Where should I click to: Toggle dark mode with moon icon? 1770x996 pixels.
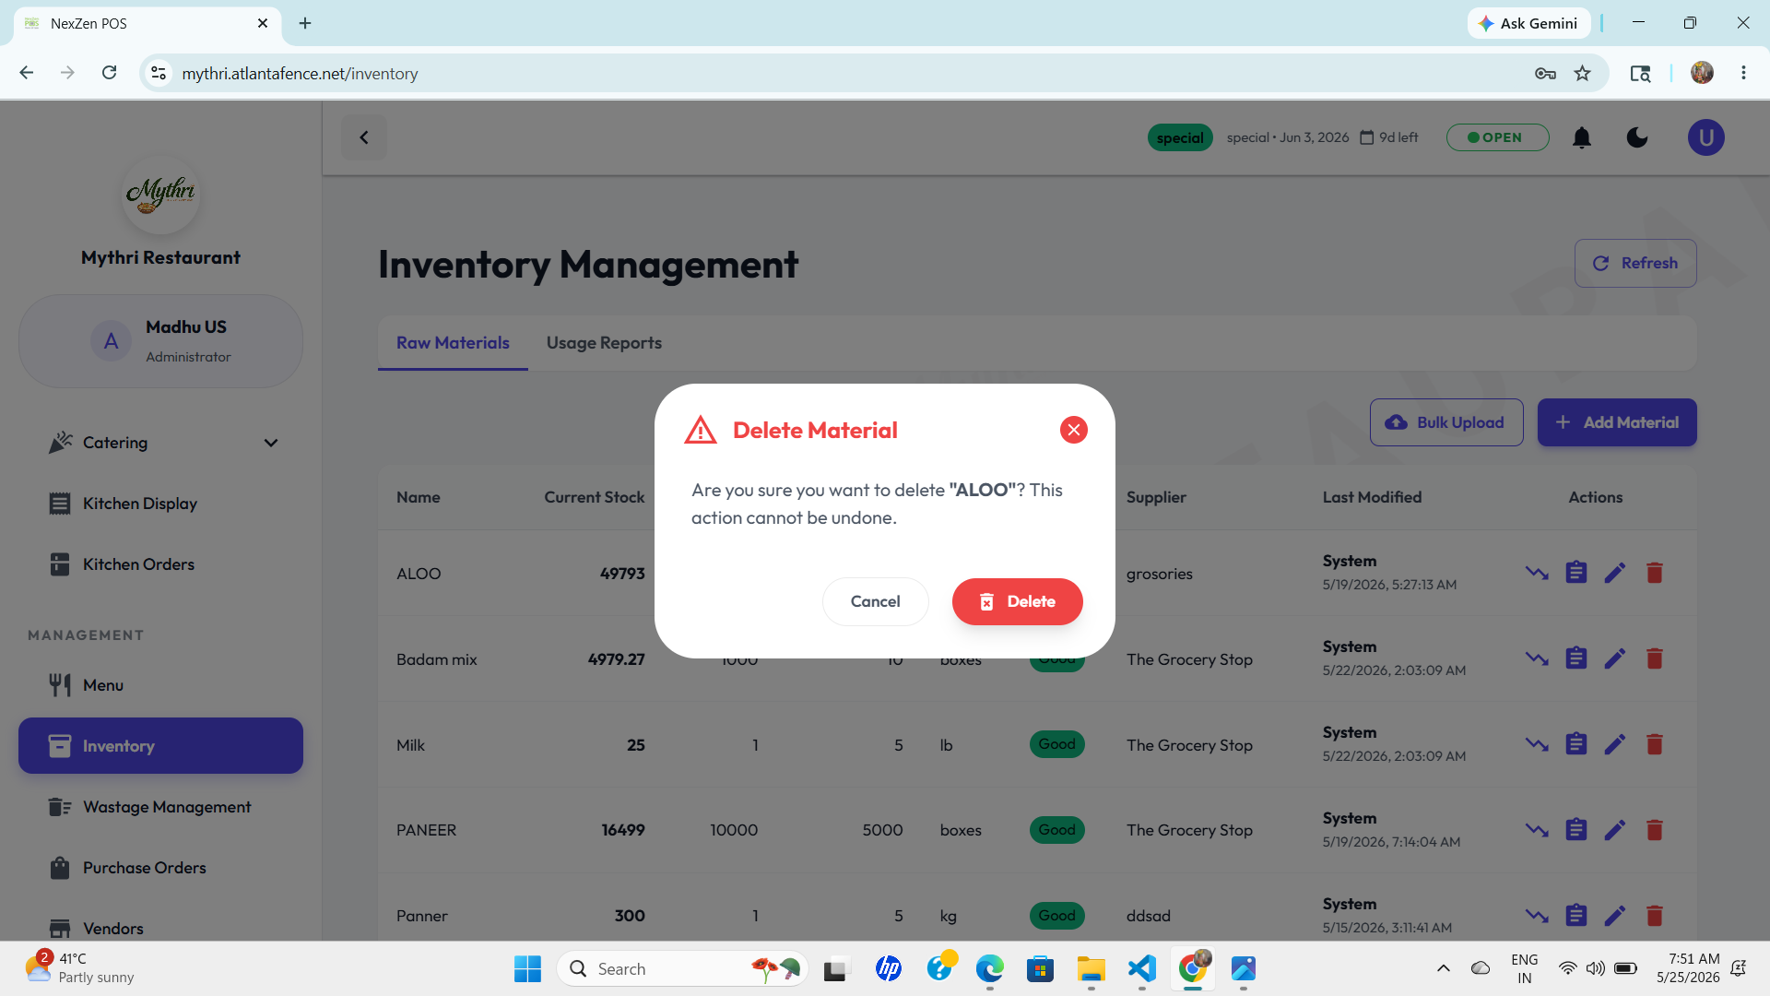click(1637, 137)
